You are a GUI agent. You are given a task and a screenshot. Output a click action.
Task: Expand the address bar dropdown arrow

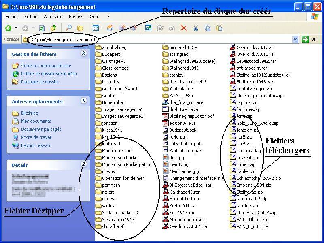(296, 39)
